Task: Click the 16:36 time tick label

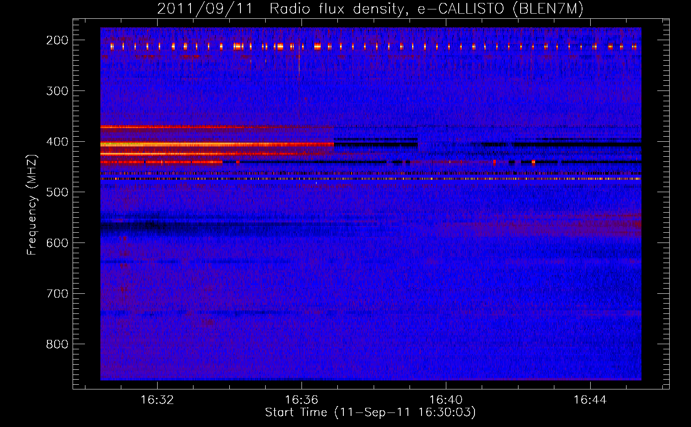Action: (302, 400)
